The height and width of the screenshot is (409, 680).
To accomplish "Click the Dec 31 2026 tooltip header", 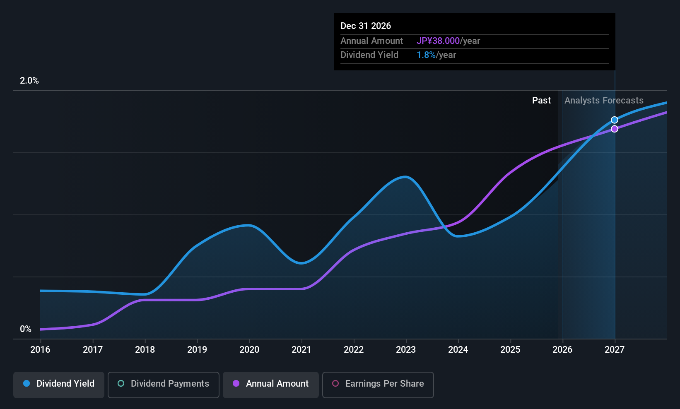I will click(x=366, y=26).
